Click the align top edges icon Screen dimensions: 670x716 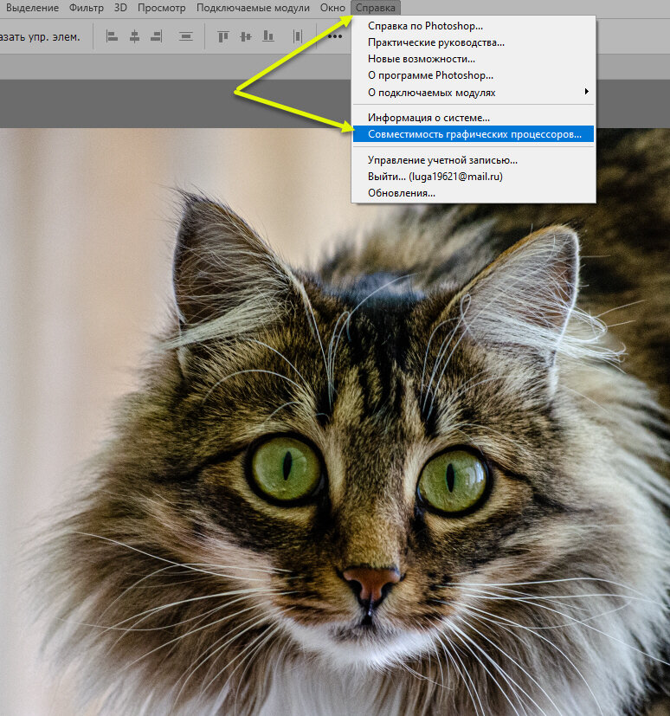pyautogui.click(x=222, y=36)
